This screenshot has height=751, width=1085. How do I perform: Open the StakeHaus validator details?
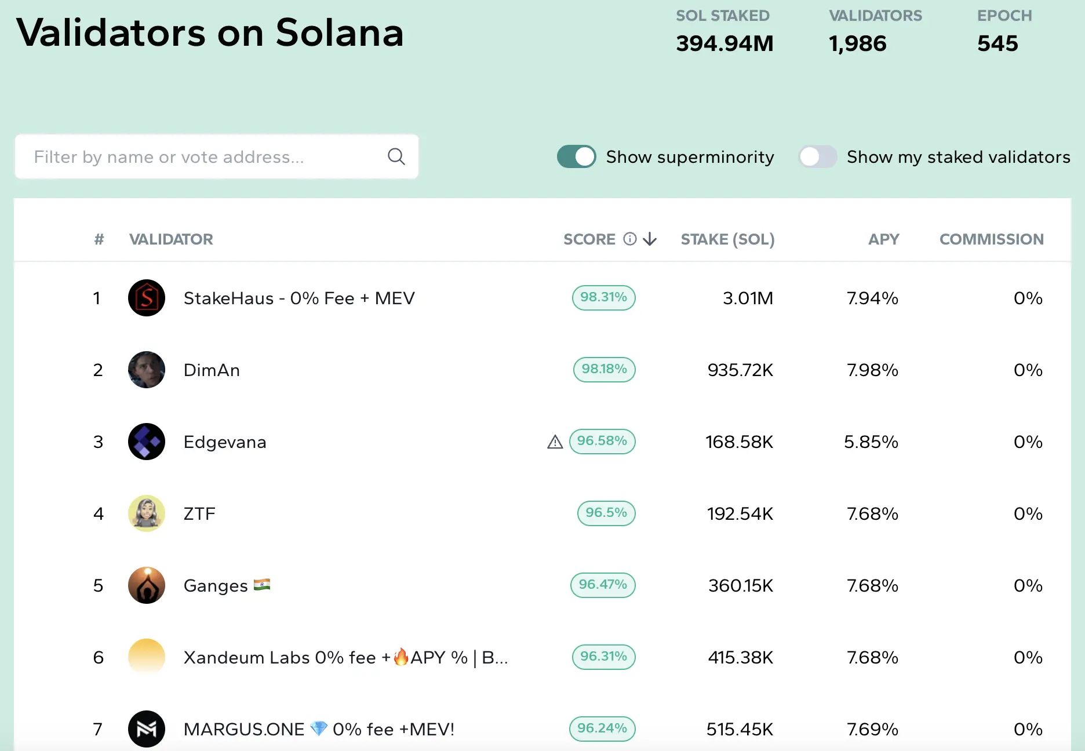(x=299, y=298)
